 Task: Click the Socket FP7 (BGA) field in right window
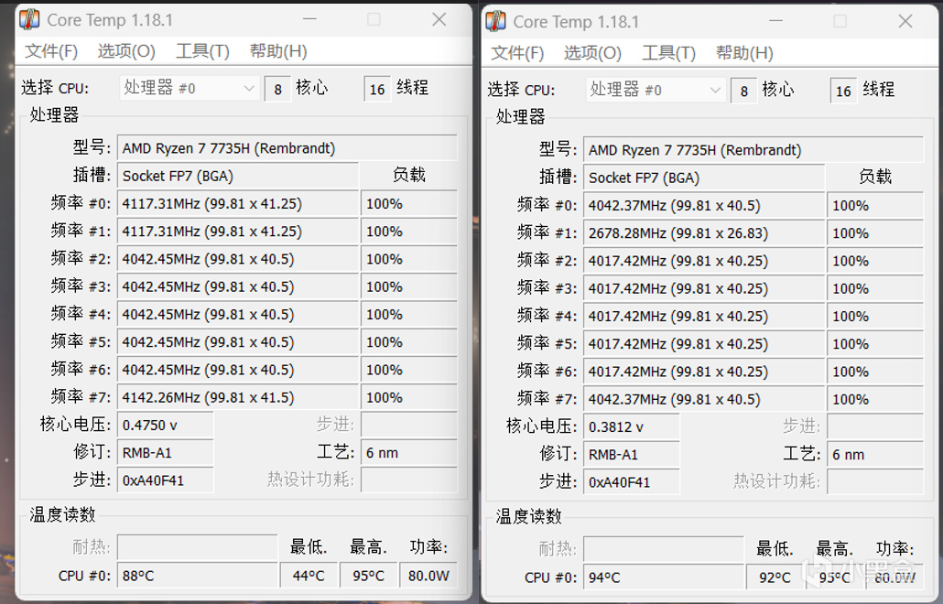[705, 178]
